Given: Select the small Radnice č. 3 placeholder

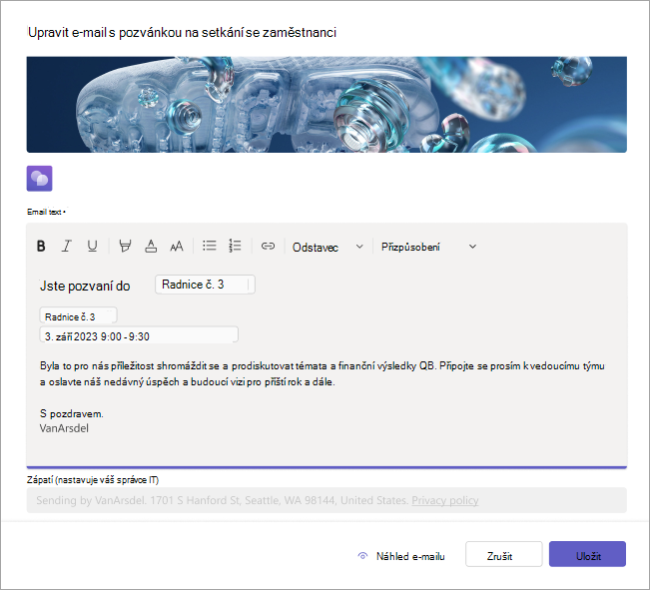Looking at the screenshot, I should [x=78, y=316].
